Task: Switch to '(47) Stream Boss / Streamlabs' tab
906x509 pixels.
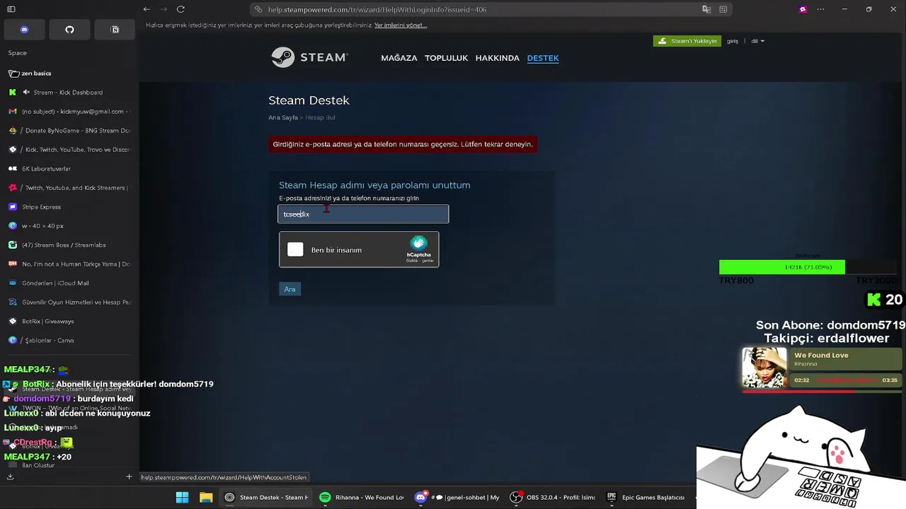Action: coord(69,245)
